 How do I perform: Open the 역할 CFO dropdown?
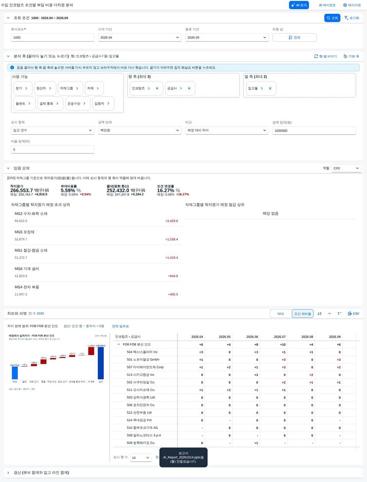(x=346, y=168)
